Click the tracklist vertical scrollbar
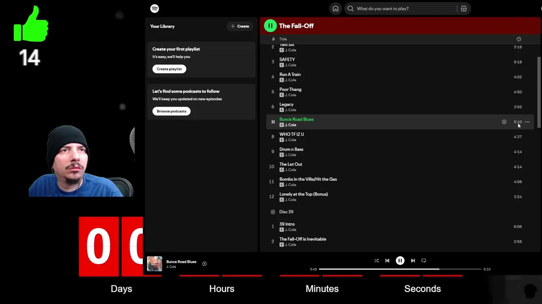 tap(539, 93)
